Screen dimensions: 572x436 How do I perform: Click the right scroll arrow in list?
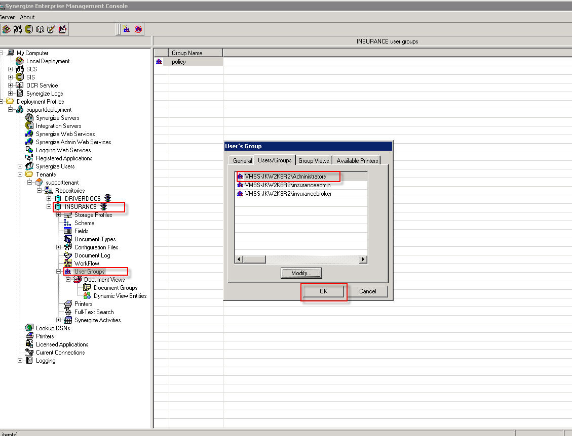tap(363, 259)
